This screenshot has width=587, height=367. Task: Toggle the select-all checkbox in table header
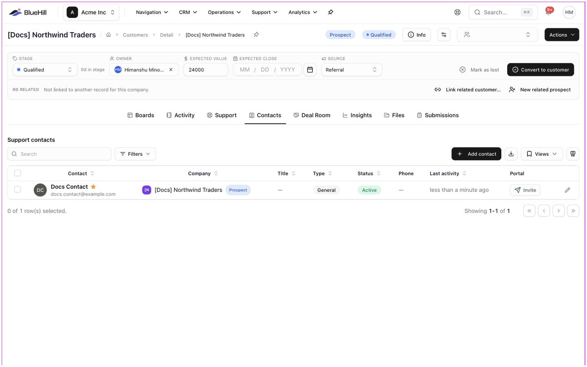tap(18, 173)
